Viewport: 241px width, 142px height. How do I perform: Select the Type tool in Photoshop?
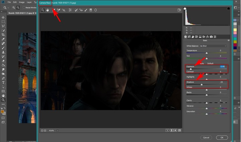(3, 83)
